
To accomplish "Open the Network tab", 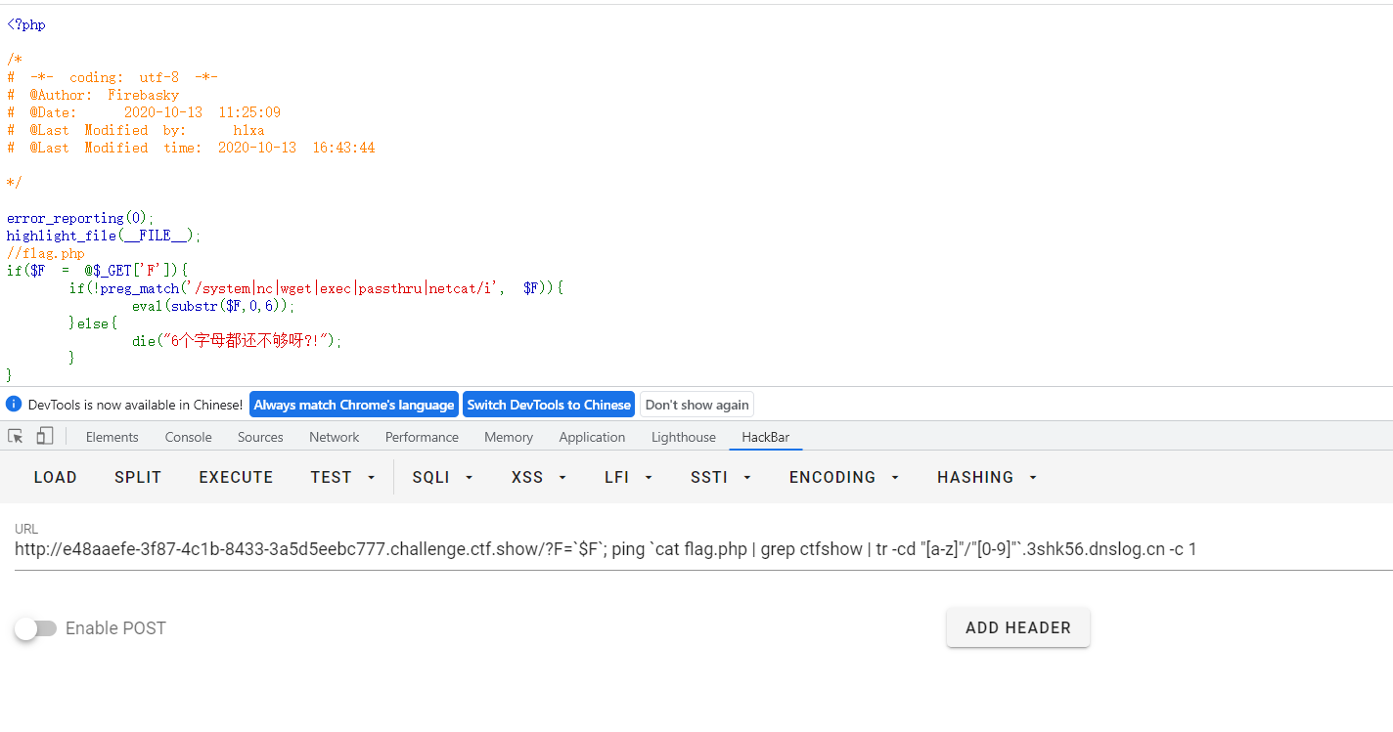I will [x=334, y=437].
